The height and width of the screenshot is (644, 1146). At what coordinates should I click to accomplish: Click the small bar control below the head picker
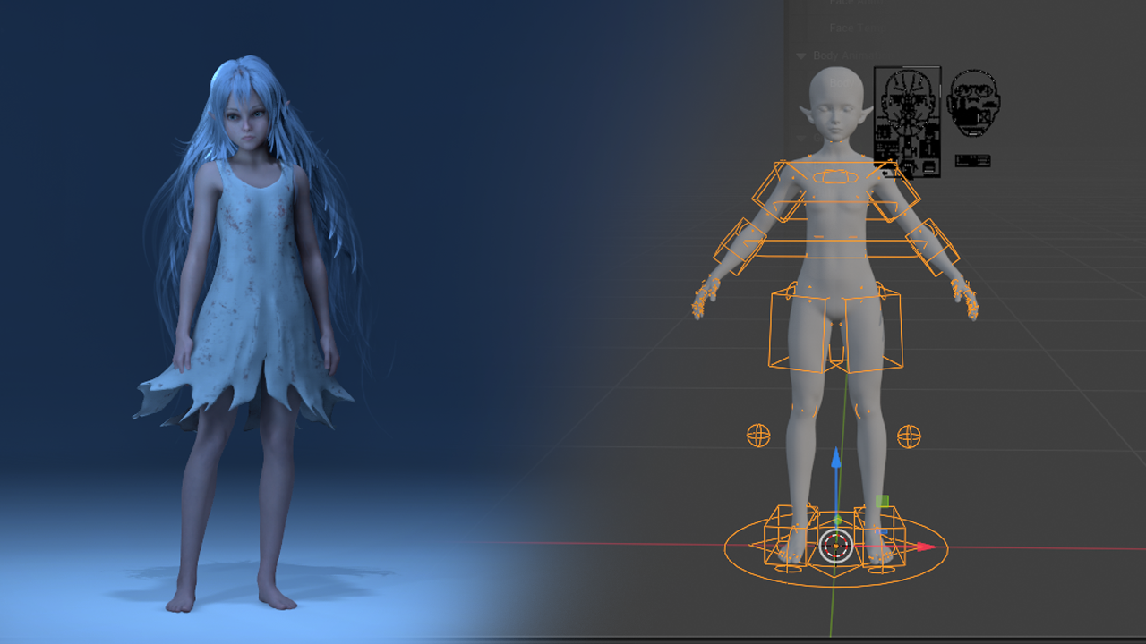tap(972, 161)
